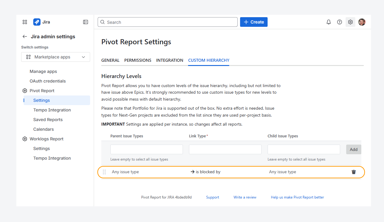Open Settings under Pivot Report
The width and height of the screenshot is (384, 222).
(57, 100)
